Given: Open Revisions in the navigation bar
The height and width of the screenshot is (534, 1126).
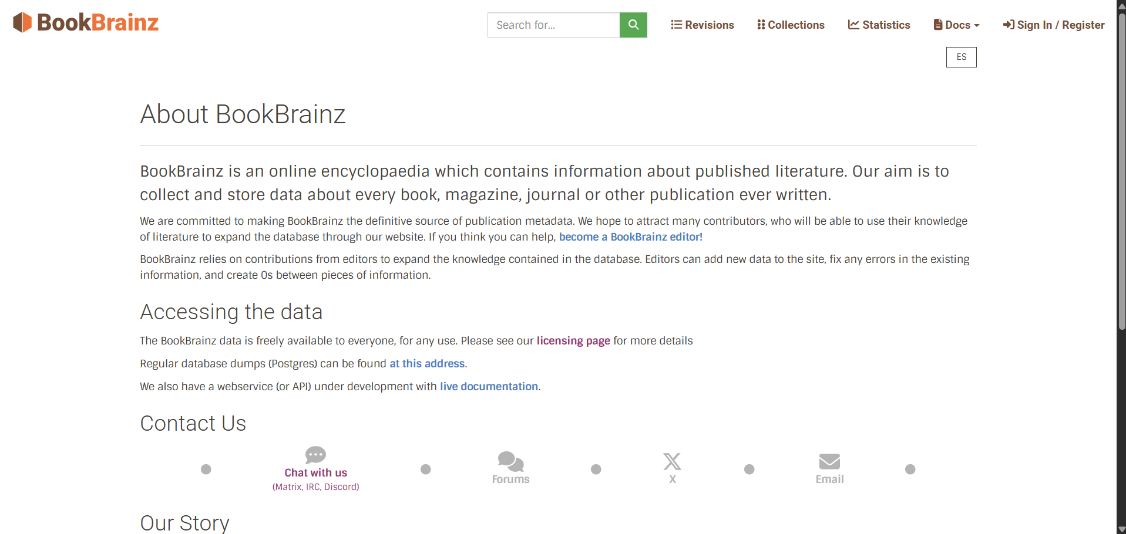Looking at the screenshot, I should click(703, 25).
